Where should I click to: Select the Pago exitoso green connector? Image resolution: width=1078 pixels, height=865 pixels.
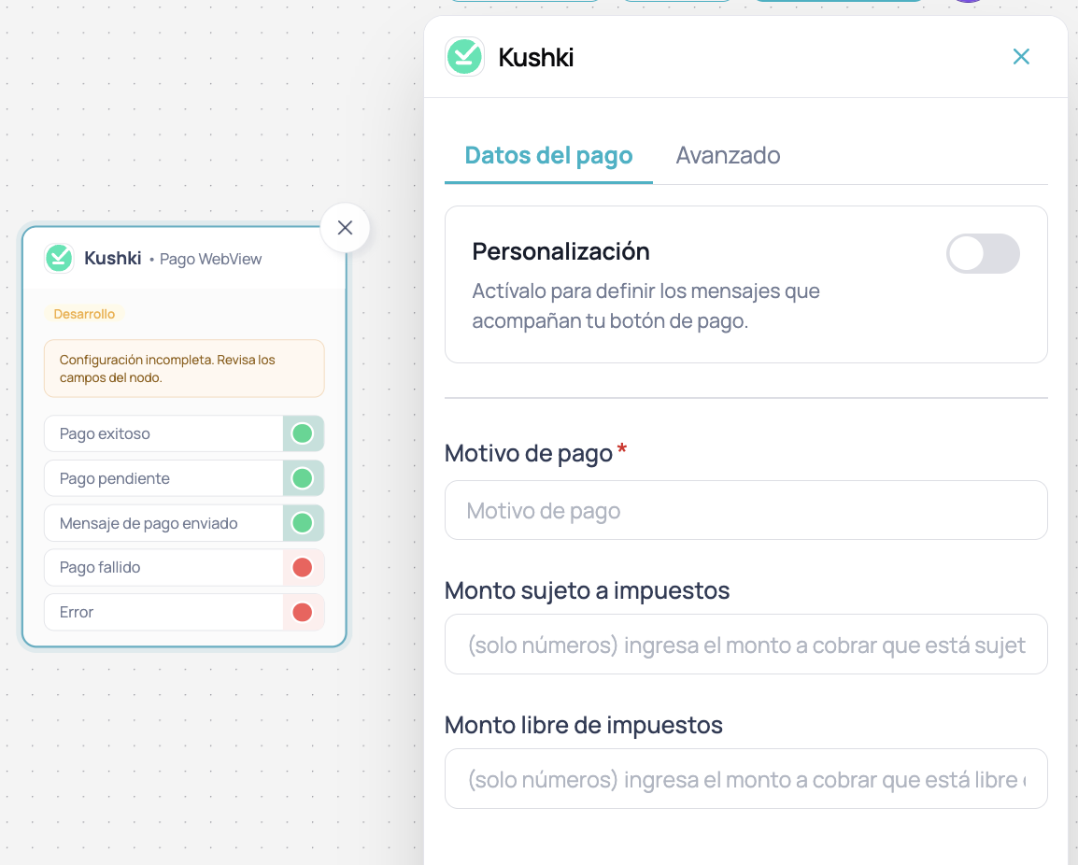[x=303, y=433]
